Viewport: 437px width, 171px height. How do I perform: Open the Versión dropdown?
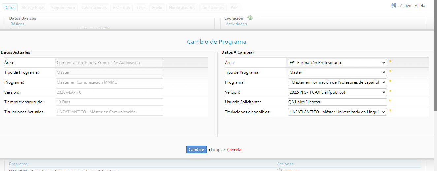click(337, 92)
